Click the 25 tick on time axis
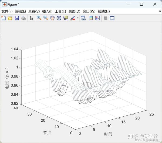 coord(151,114)
